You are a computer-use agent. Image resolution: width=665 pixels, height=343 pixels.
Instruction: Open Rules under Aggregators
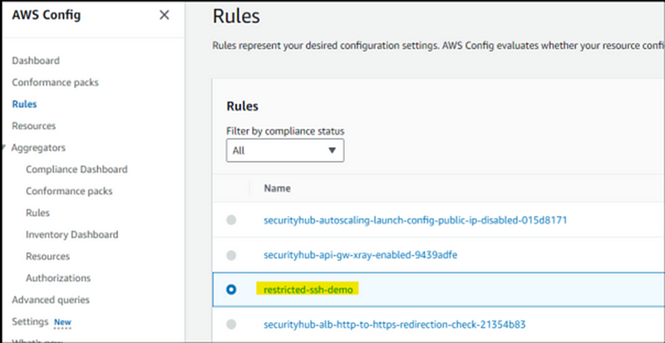click(x=37, y=213)
